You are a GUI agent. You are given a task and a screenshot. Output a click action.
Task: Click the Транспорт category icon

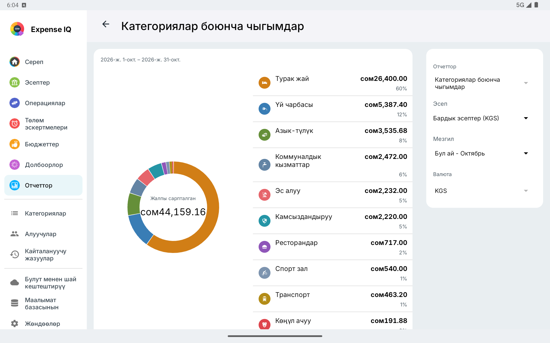264,299
